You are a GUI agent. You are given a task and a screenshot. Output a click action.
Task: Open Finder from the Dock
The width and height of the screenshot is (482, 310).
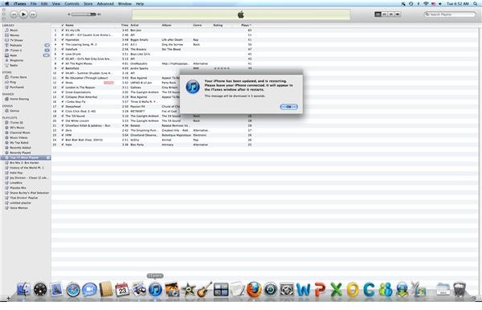(x=23, y=289)
